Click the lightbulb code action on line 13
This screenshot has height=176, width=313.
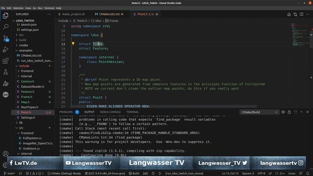[x=73, y=44]
